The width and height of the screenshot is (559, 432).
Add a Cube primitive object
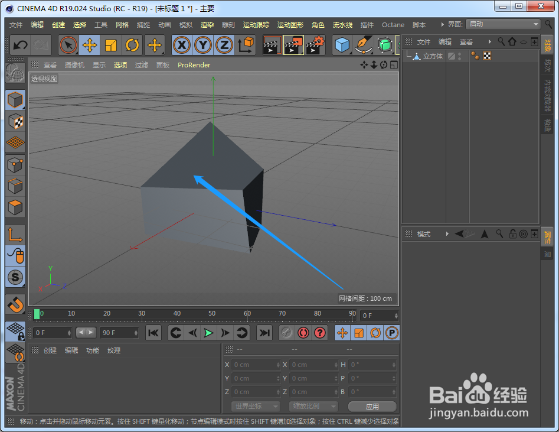click(x=342, y=45)
